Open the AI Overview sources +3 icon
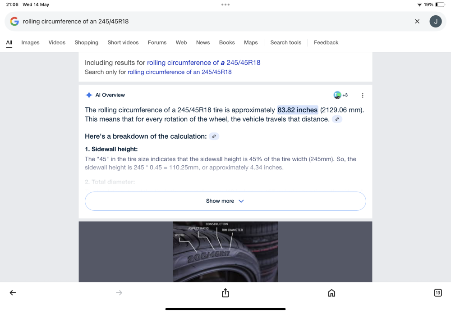451x313 pixels. 341,95
